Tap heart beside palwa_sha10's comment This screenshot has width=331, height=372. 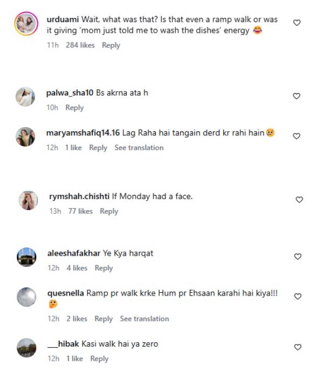click(296, 96)
